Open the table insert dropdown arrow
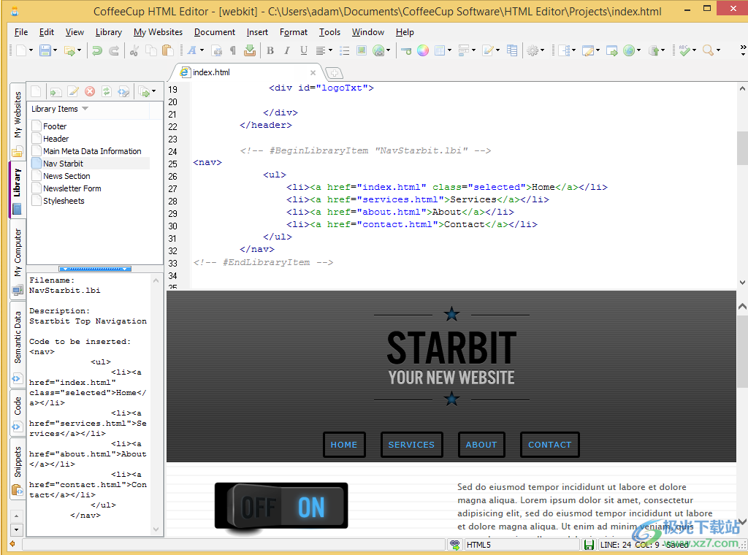 449,50
